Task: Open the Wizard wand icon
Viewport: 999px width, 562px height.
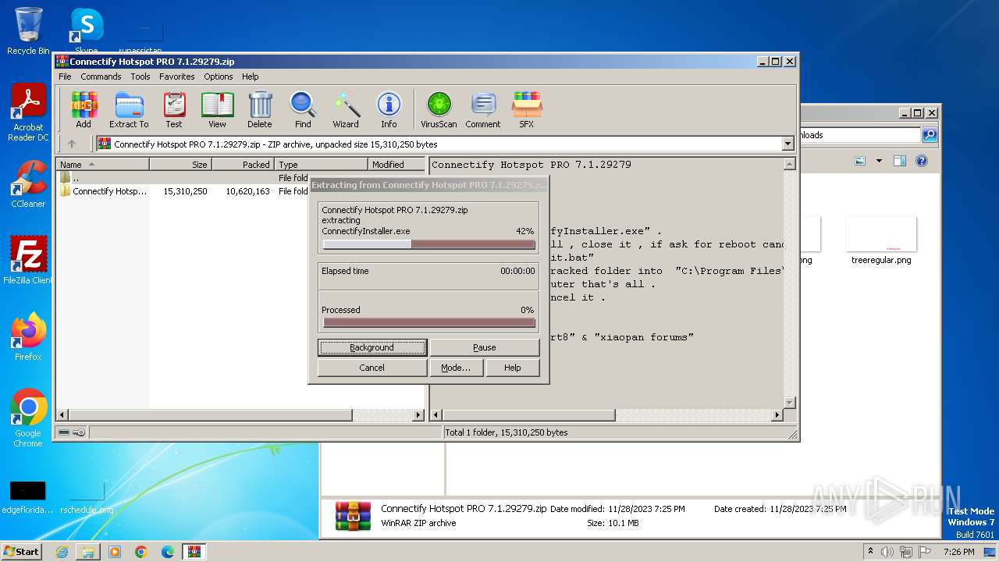Action: [346, 109]
